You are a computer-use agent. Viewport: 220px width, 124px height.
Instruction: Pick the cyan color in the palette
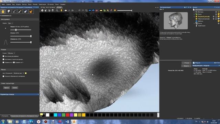pos(56,115)
